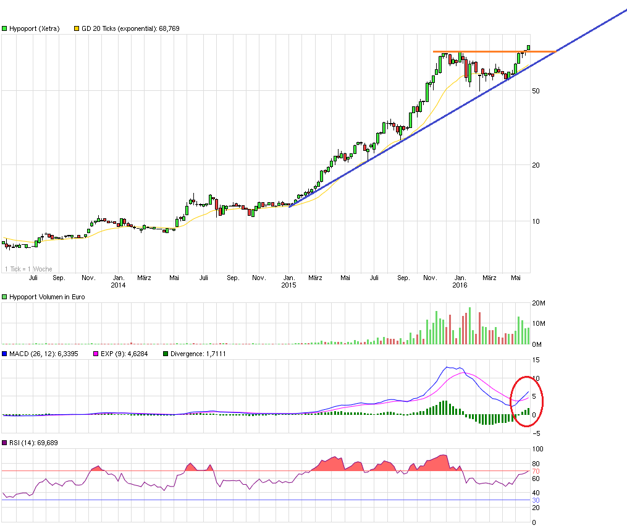627x528 pixels.
Task: Click the purple RSI (14) legend swatch
Action: [x=4, y=443]
